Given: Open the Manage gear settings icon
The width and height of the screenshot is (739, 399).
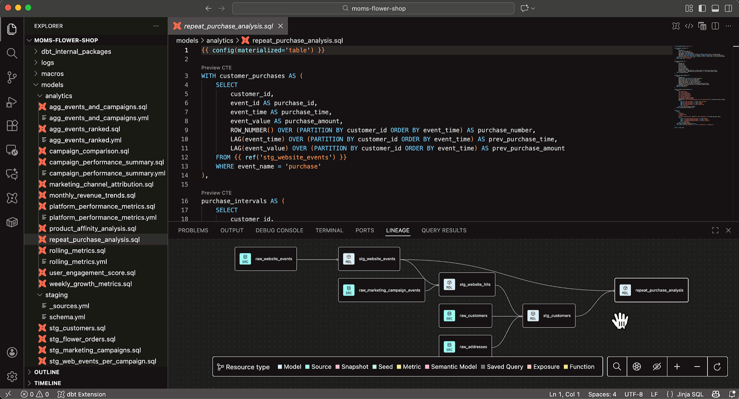Looking at the screenshot, I should pos(12,376).
